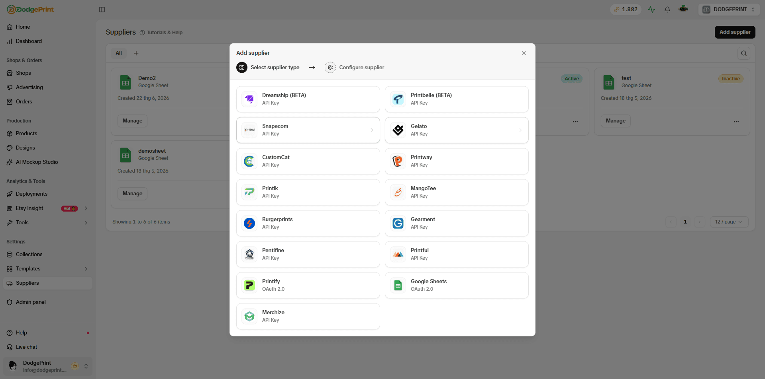
Task: Go to page 1
Action: pyautogui.click(x=685, y=222)
